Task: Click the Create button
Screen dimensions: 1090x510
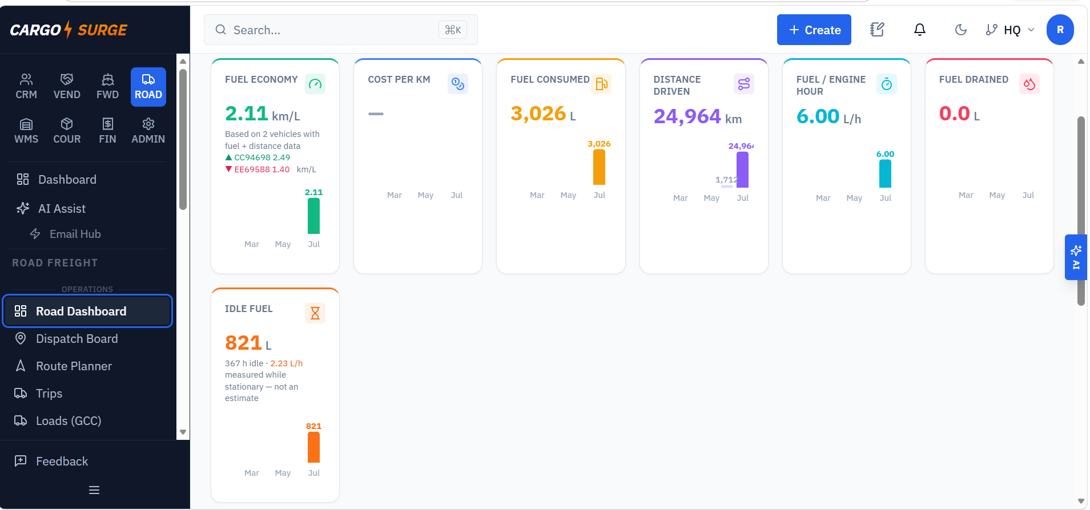Action: coord(814,30)
